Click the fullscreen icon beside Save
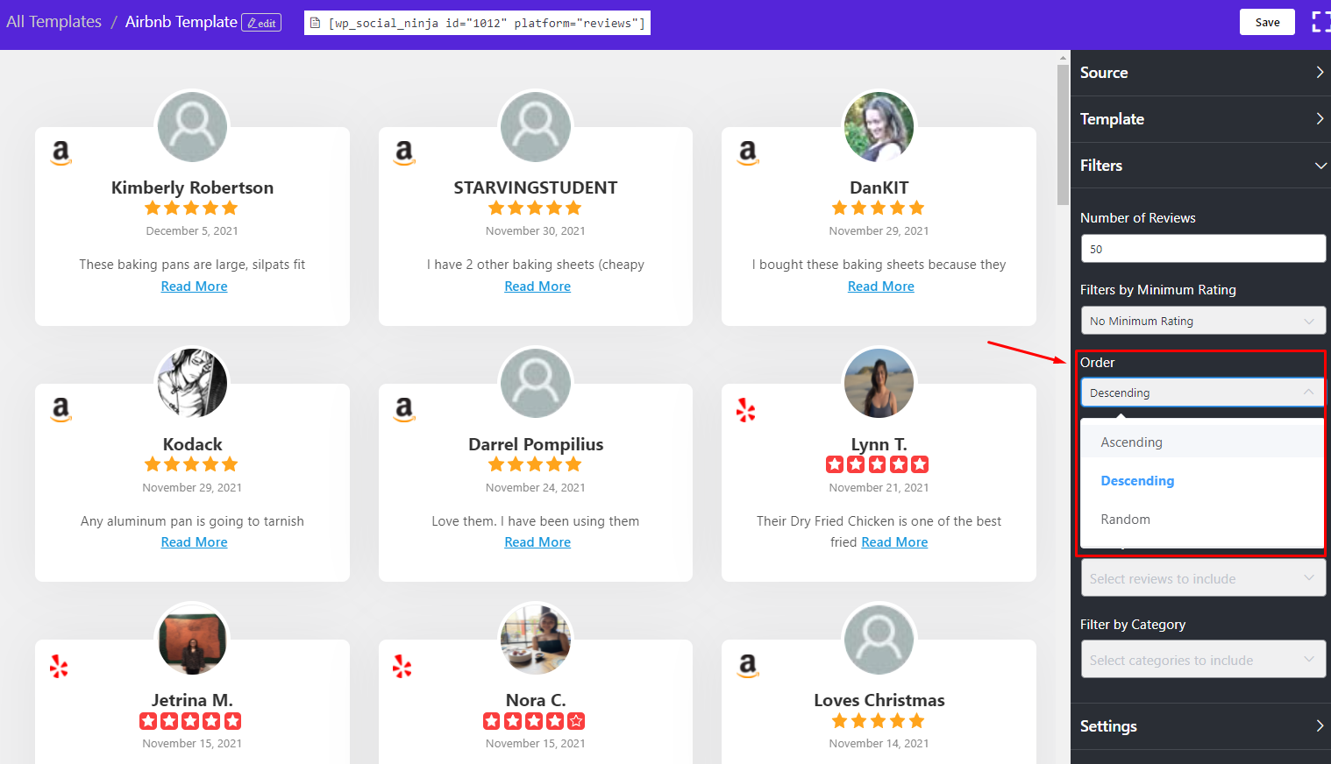1331x764 pixels. tap(1320, 22)
